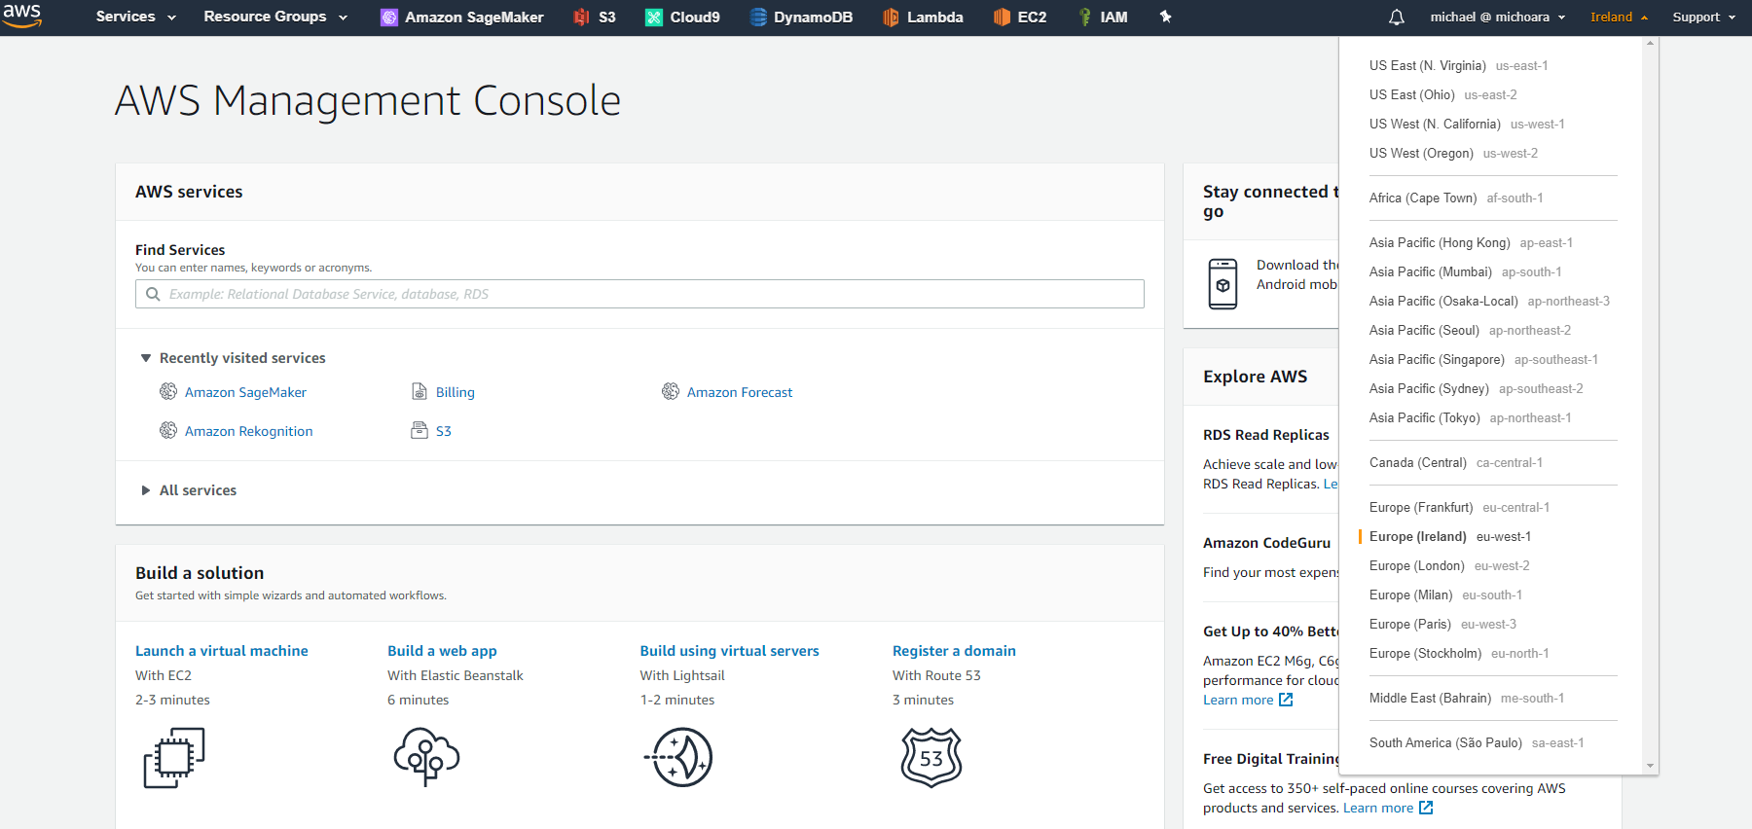Viewport: 1752px width, 829px height.
Task: Select Europe (Milan) region
Action: (1445, 595)
